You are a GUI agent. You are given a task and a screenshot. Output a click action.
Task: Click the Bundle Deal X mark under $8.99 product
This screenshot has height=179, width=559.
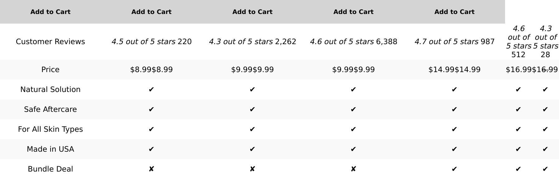(x=151, y=169)
